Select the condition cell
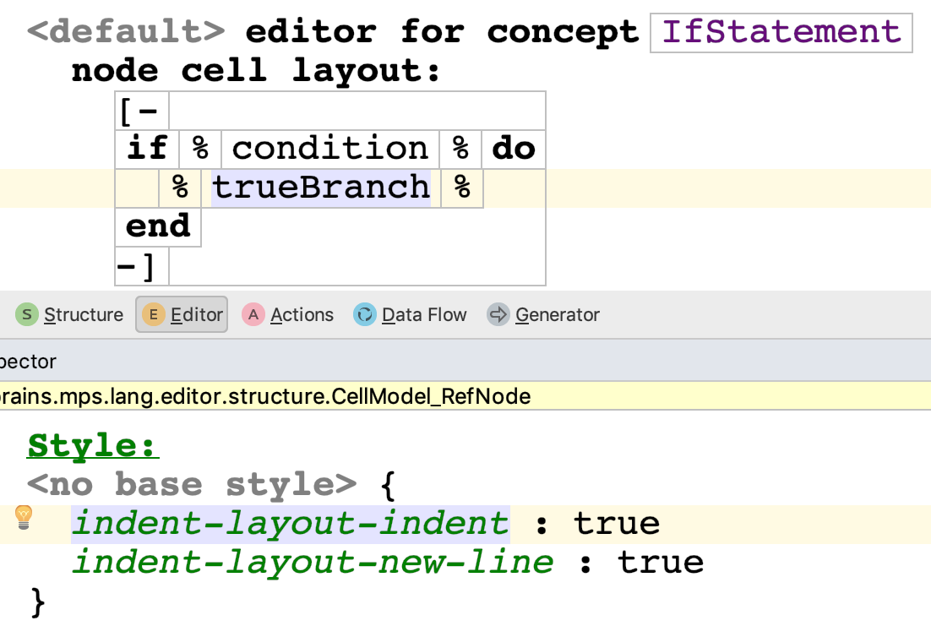This screenshot has height=637, width=931. pos(330,149)
